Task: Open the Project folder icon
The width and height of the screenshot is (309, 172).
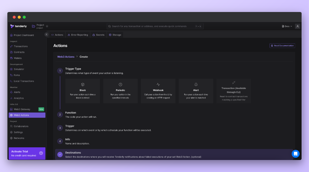Action: pos(33,26)
